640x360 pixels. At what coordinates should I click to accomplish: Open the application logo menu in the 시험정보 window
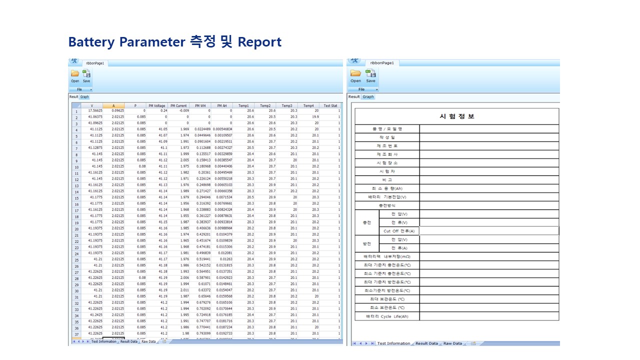354,60
